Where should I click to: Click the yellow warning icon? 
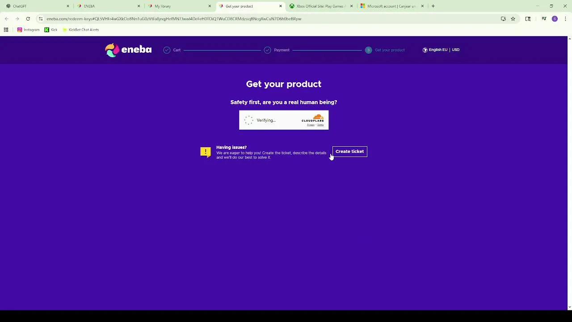click(x=206, y=153)
